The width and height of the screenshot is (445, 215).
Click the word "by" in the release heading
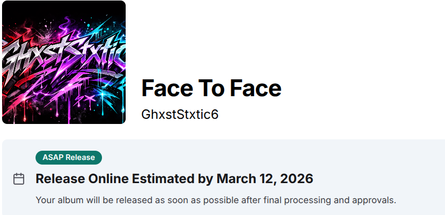point(206,179)
